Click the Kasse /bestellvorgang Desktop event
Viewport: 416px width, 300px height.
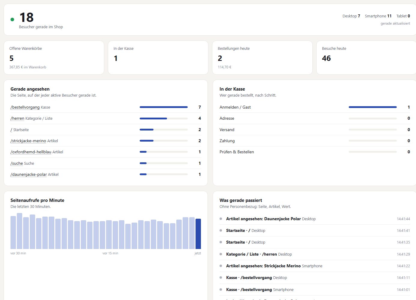point(315,278)
